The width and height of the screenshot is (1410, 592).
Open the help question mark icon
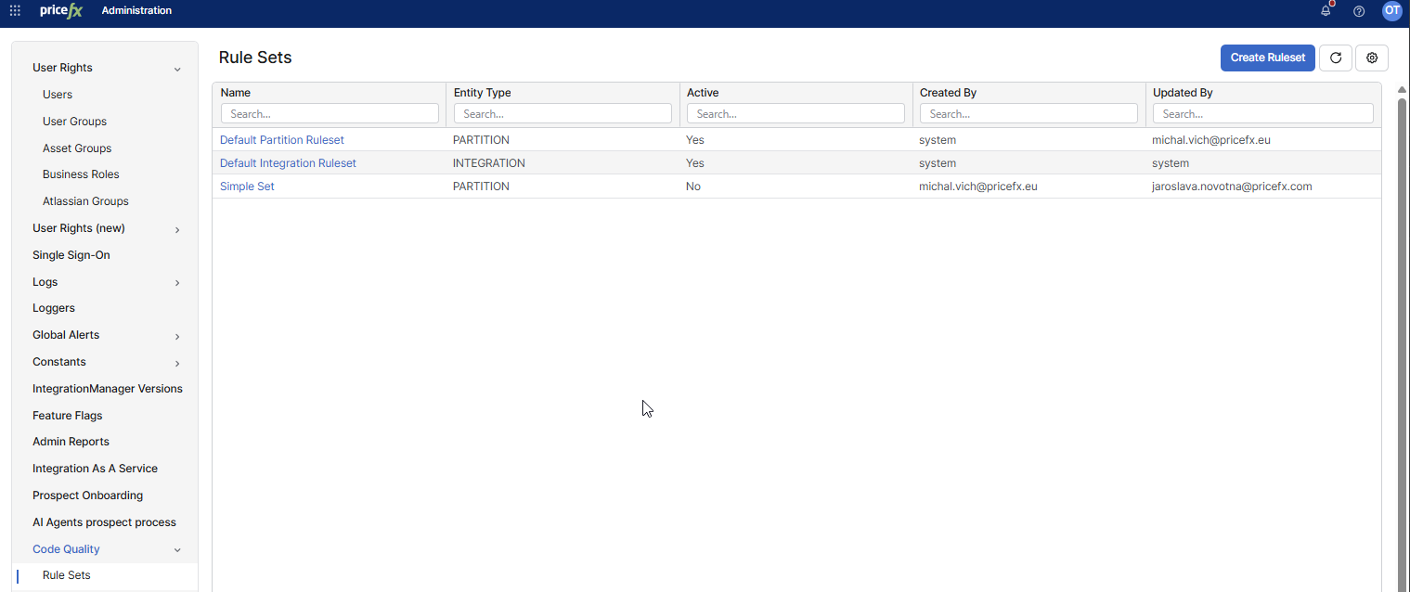point(1359,11)
